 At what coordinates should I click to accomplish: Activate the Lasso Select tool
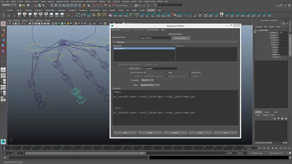tap(3, 30)
